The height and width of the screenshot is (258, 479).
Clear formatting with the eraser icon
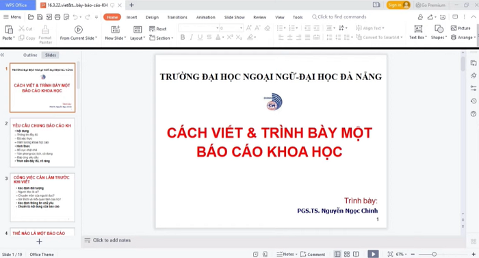point(268,28)
